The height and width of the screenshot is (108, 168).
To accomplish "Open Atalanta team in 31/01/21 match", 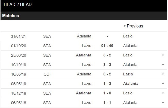I will click(x=84, y=36).
